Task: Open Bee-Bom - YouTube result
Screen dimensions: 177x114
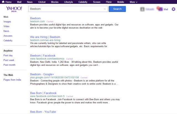Action: pyautogui.click(x=43, y=112)
